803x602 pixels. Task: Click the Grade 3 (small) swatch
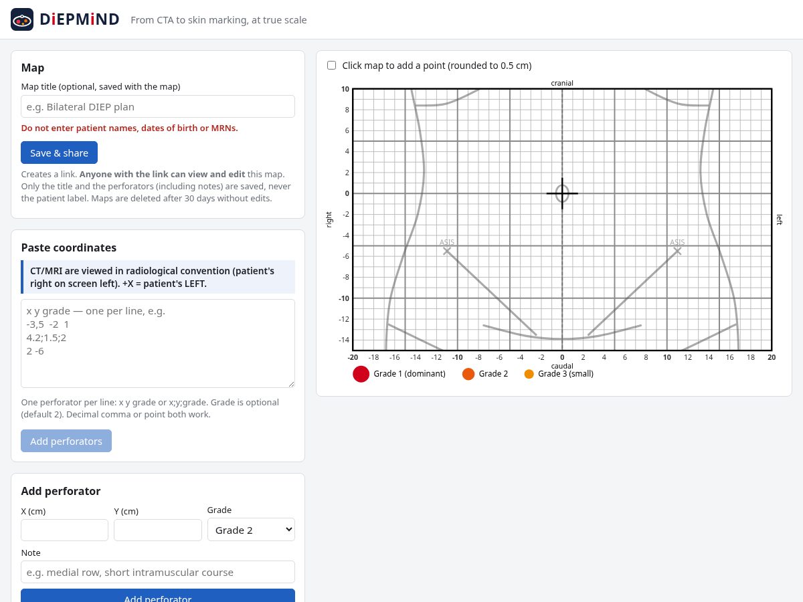click(x=529, y=374)
